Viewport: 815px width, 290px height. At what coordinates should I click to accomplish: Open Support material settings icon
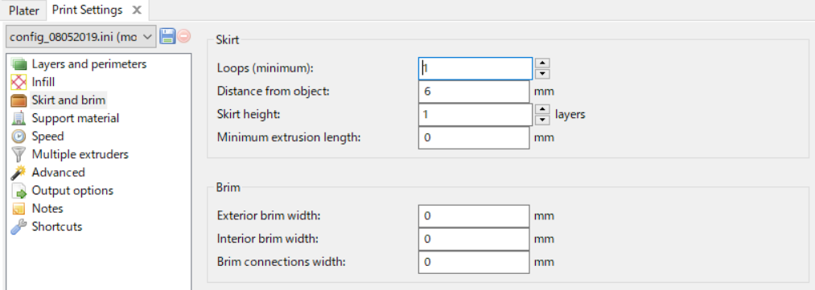19,118
